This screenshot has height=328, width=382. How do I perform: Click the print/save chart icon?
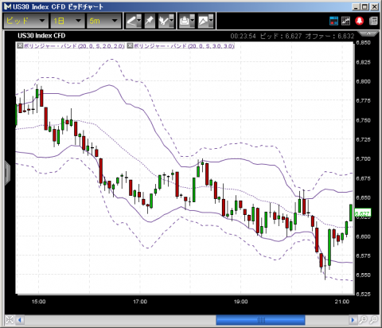click(185, 21)
